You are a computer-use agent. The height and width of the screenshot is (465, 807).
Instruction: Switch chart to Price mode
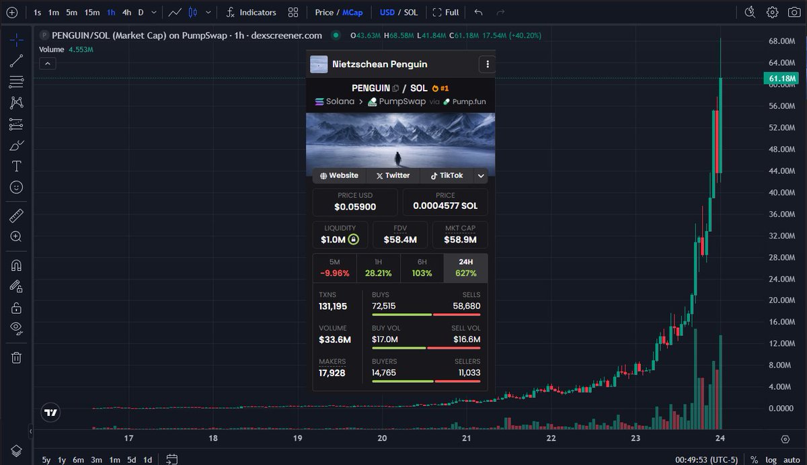click(x=324, y=12)
